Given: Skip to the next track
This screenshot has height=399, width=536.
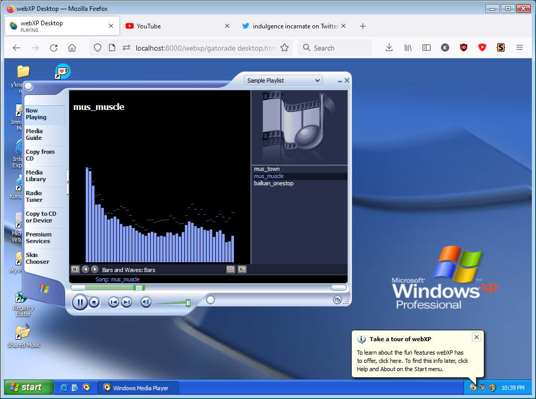Looking at the screenshot, I should coord(127,302).
